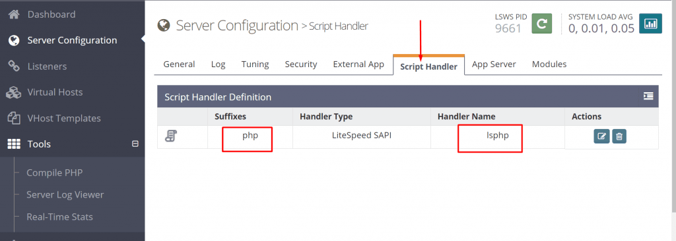Open the Server Log Viewer link
The width and height of the screenshot is (676, 241).
[x=65, y=194]
